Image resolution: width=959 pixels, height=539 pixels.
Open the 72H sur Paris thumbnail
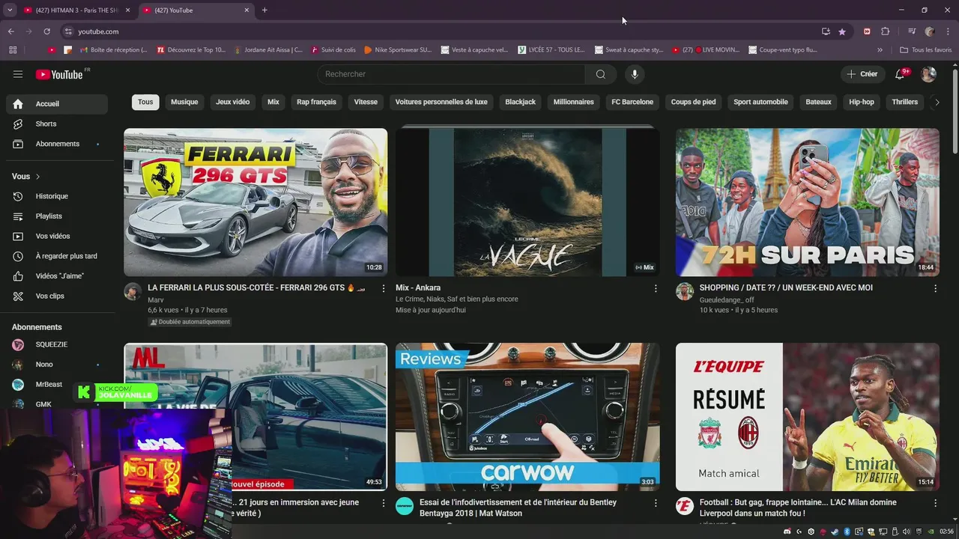(808, 202)
